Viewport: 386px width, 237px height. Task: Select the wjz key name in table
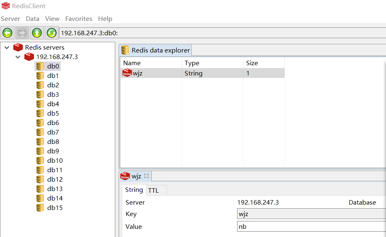tap(137, 73)
